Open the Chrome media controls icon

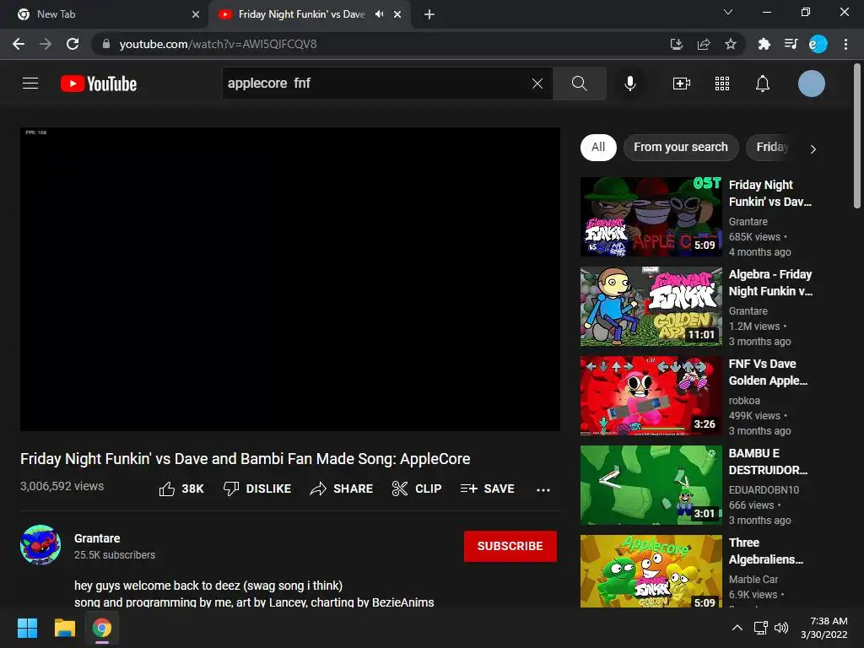coord(791,44)
